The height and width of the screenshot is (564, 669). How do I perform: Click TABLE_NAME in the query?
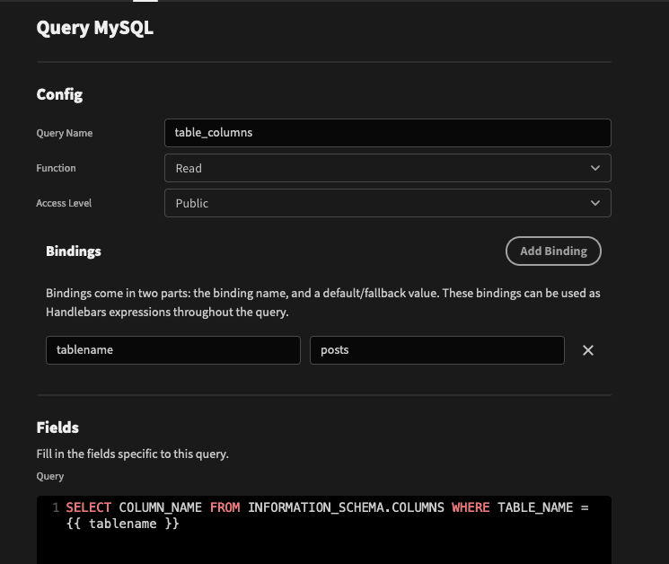point(535,507)
